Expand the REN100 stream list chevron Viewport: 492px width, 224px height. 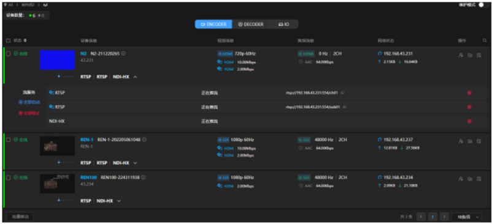(x=119, y=201)
